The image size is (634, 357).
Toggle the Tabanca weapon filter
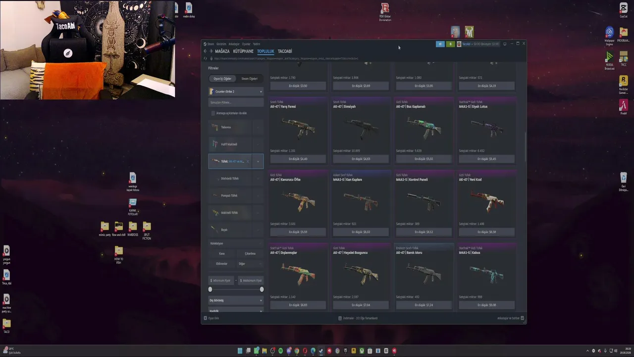pyautogui.click(x=230, y=127)
